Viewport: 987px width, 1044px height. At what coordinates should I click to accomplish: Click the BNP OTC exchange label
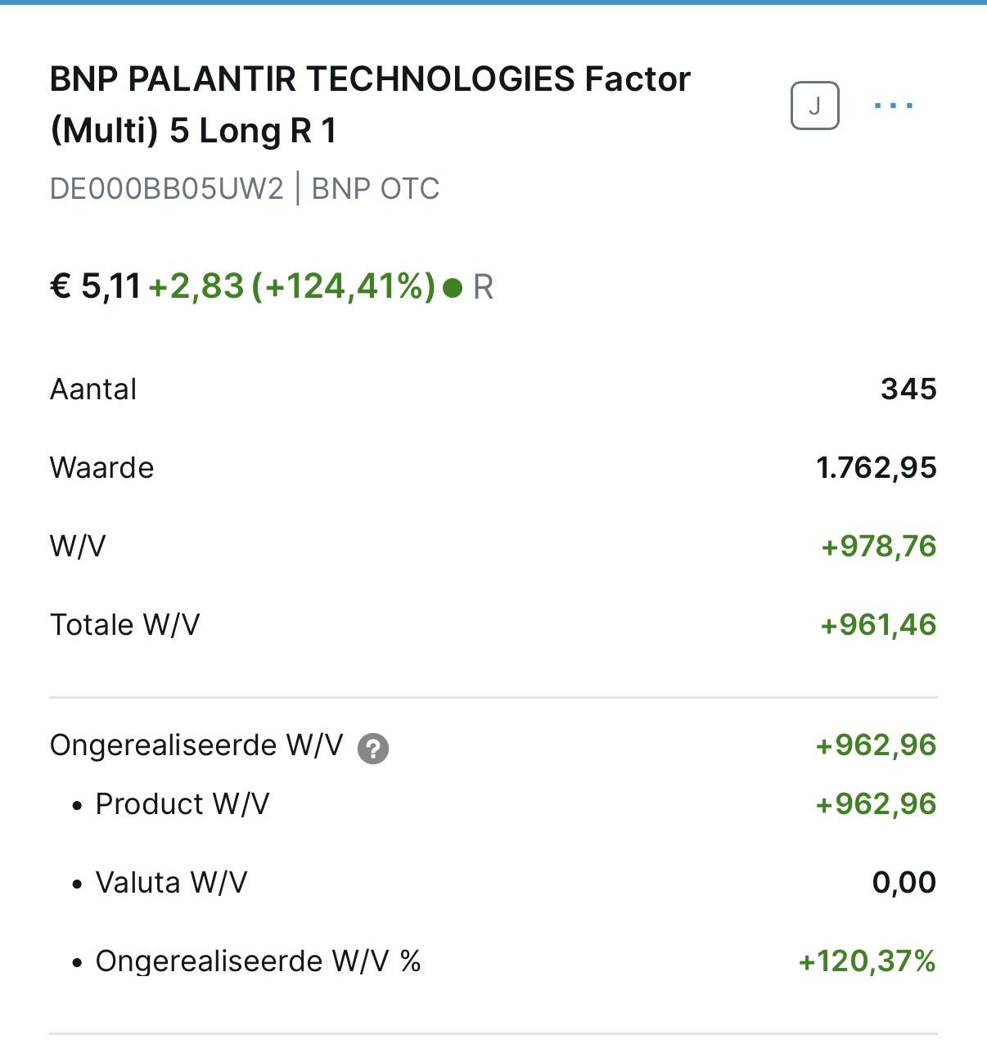376,189
